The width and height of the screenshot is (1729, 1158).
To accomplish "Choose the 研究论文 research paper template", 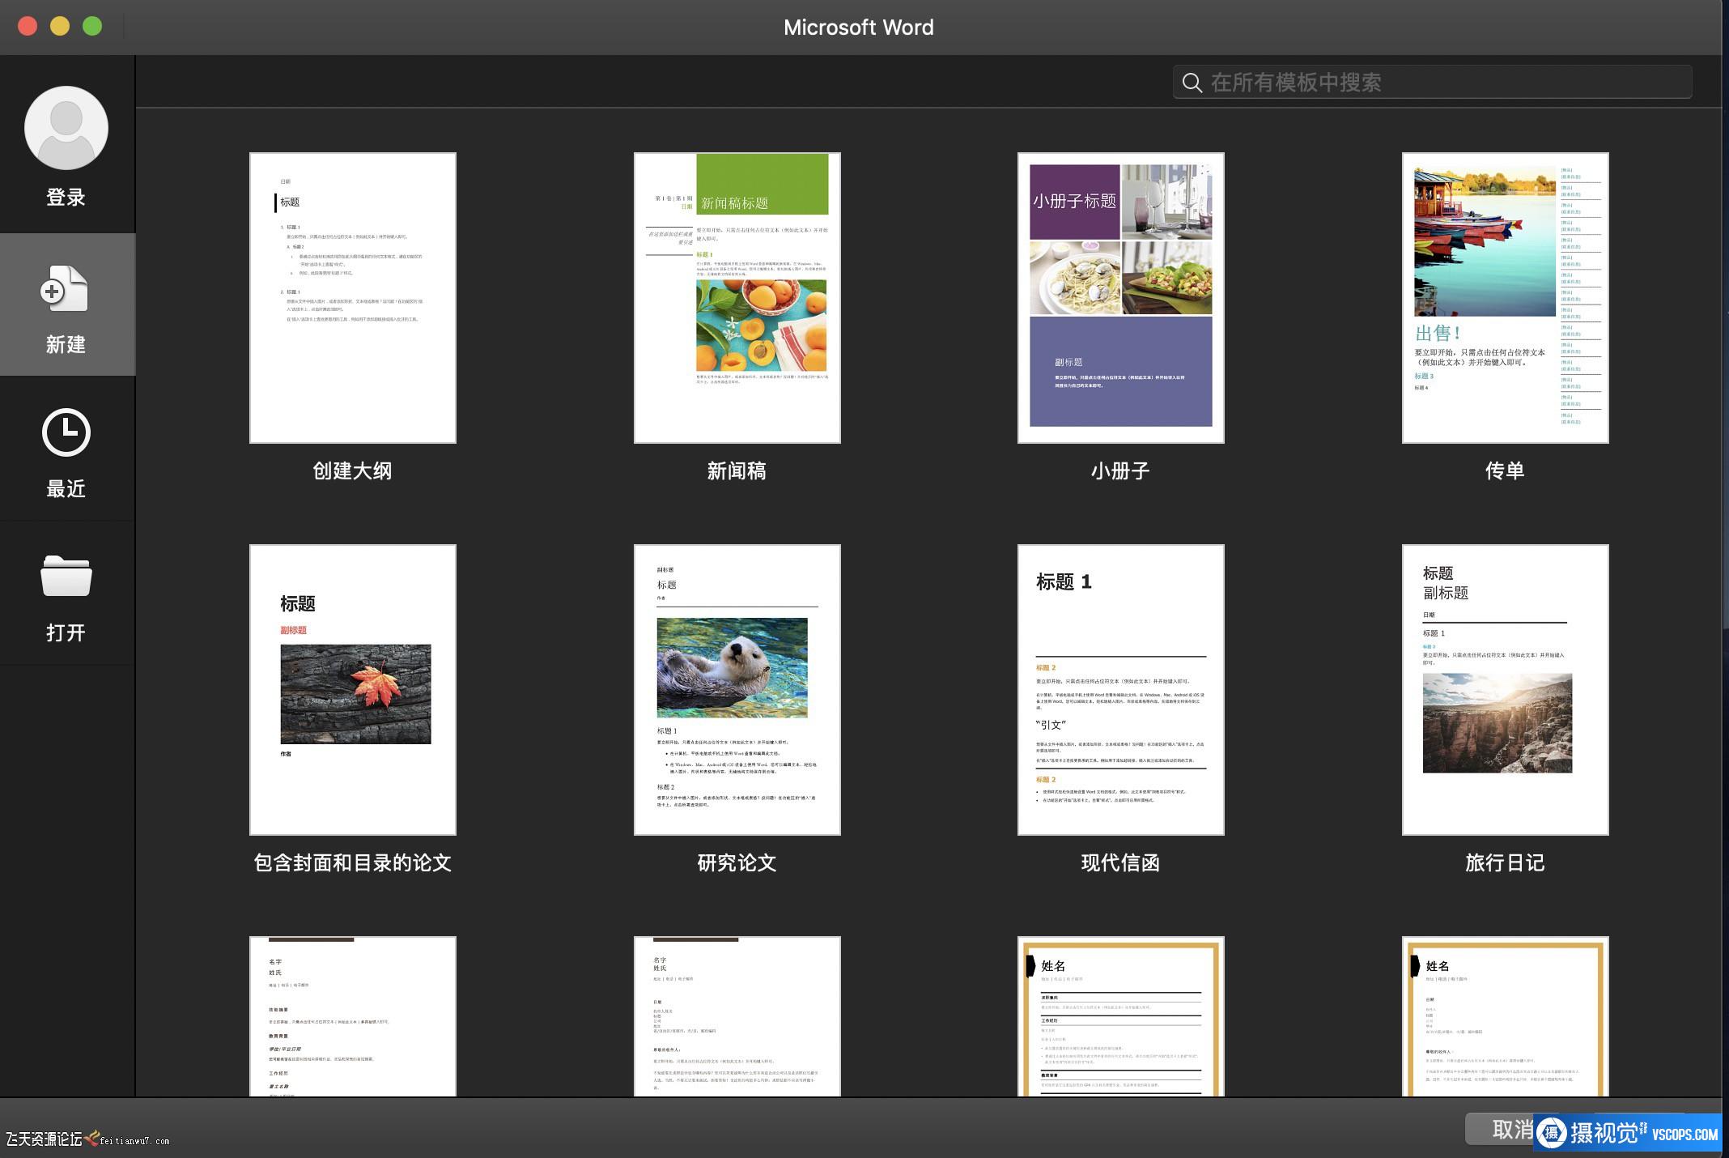I will [x=737, y=689].
